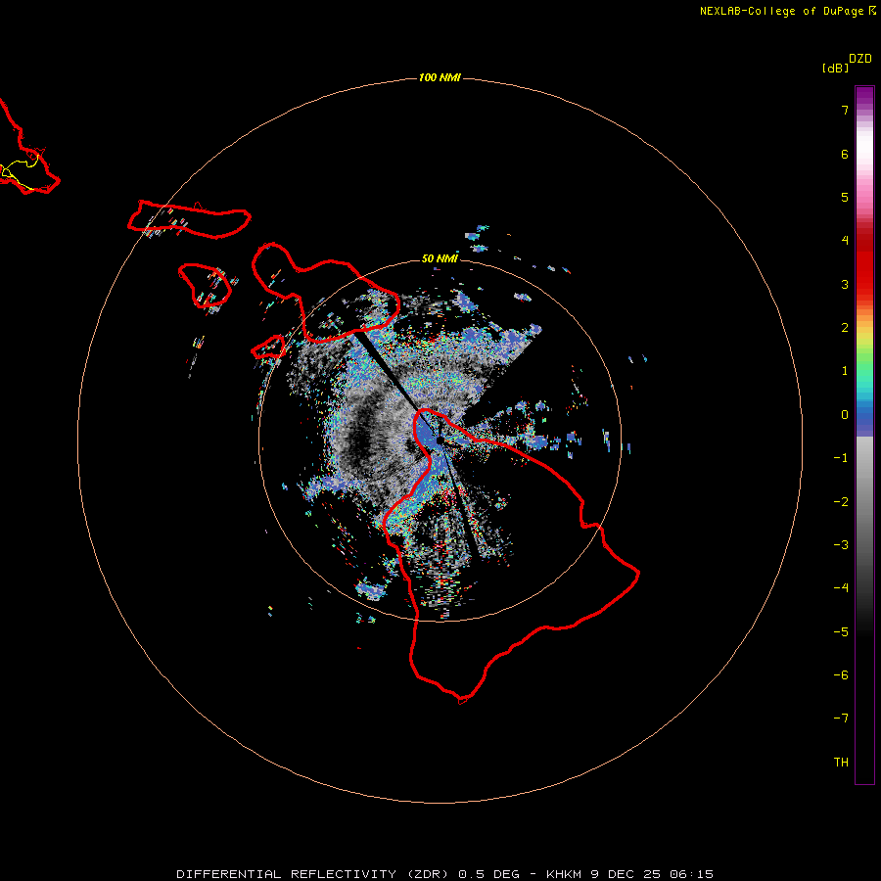Click the -3 value on color scale
The height and width of the screenshot is (881, 881).
pyautogui.click(x=841, y=545)
